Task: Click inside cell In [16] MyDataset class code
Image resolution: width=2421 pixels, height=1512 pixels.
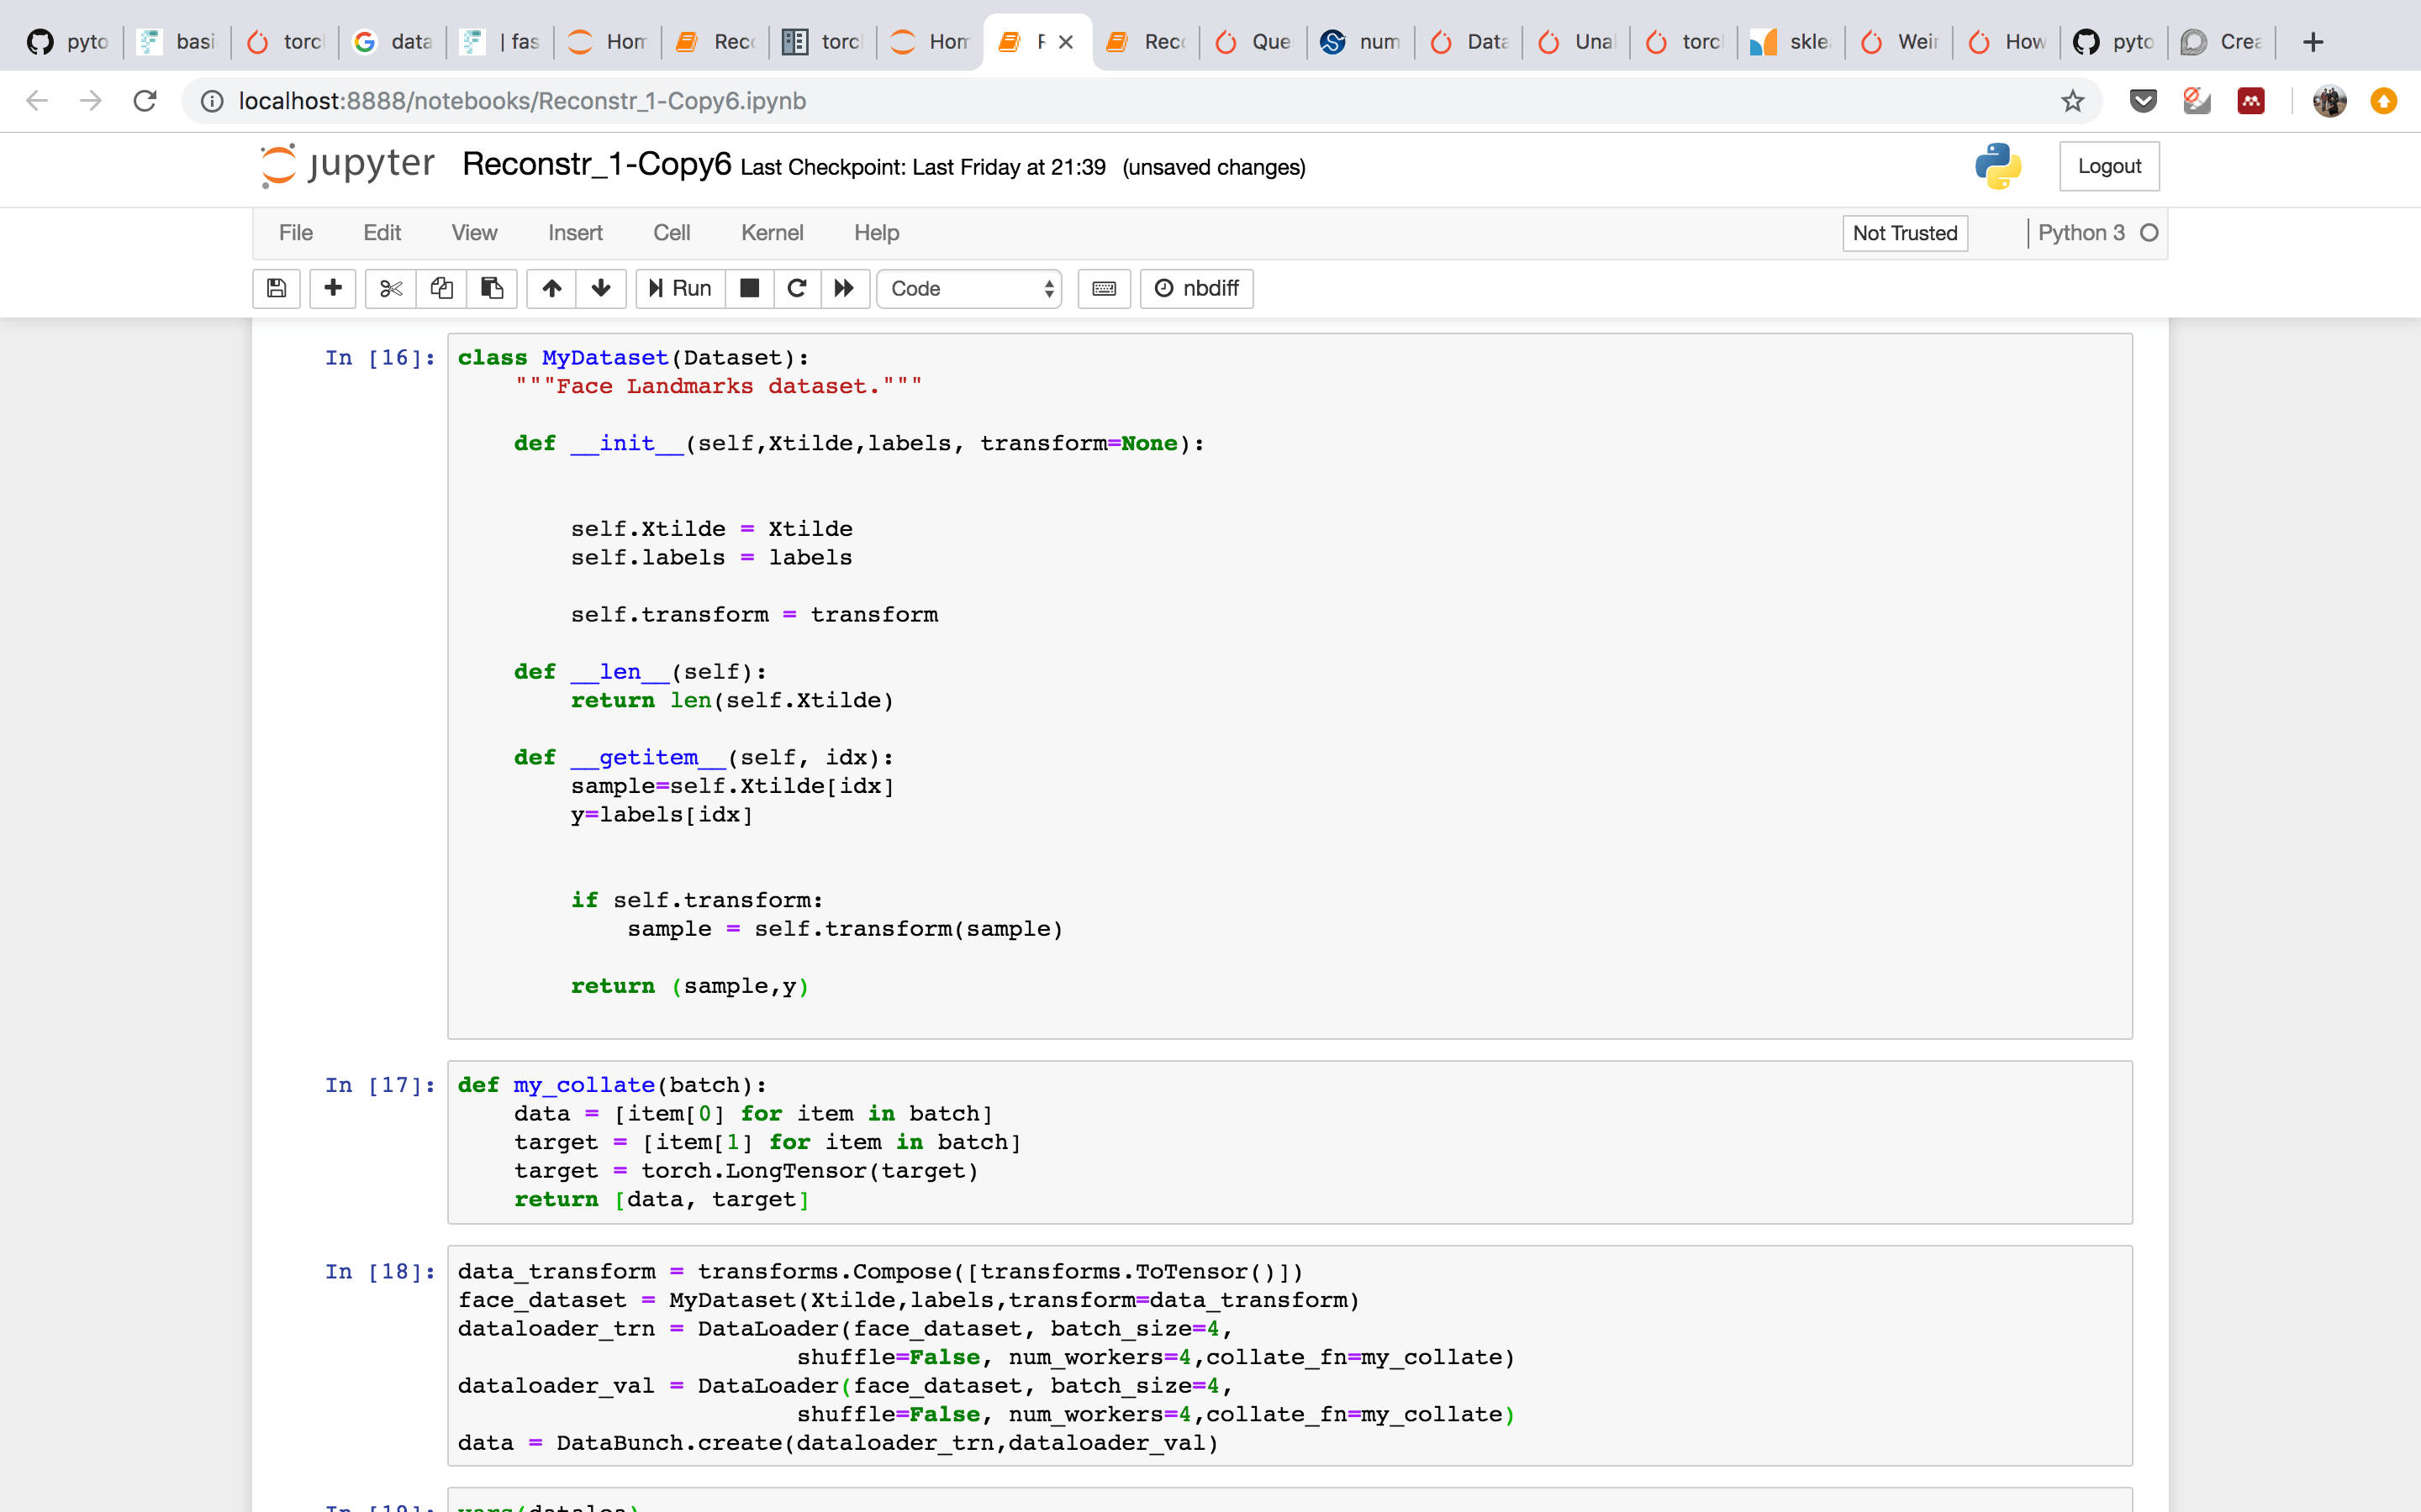Action: 1290,686
